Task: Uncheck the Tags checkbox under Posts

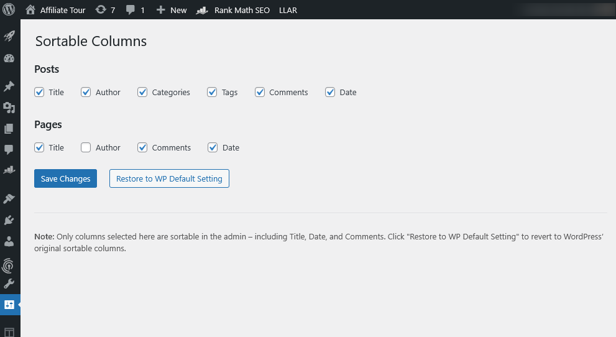Action: (212, 92)
